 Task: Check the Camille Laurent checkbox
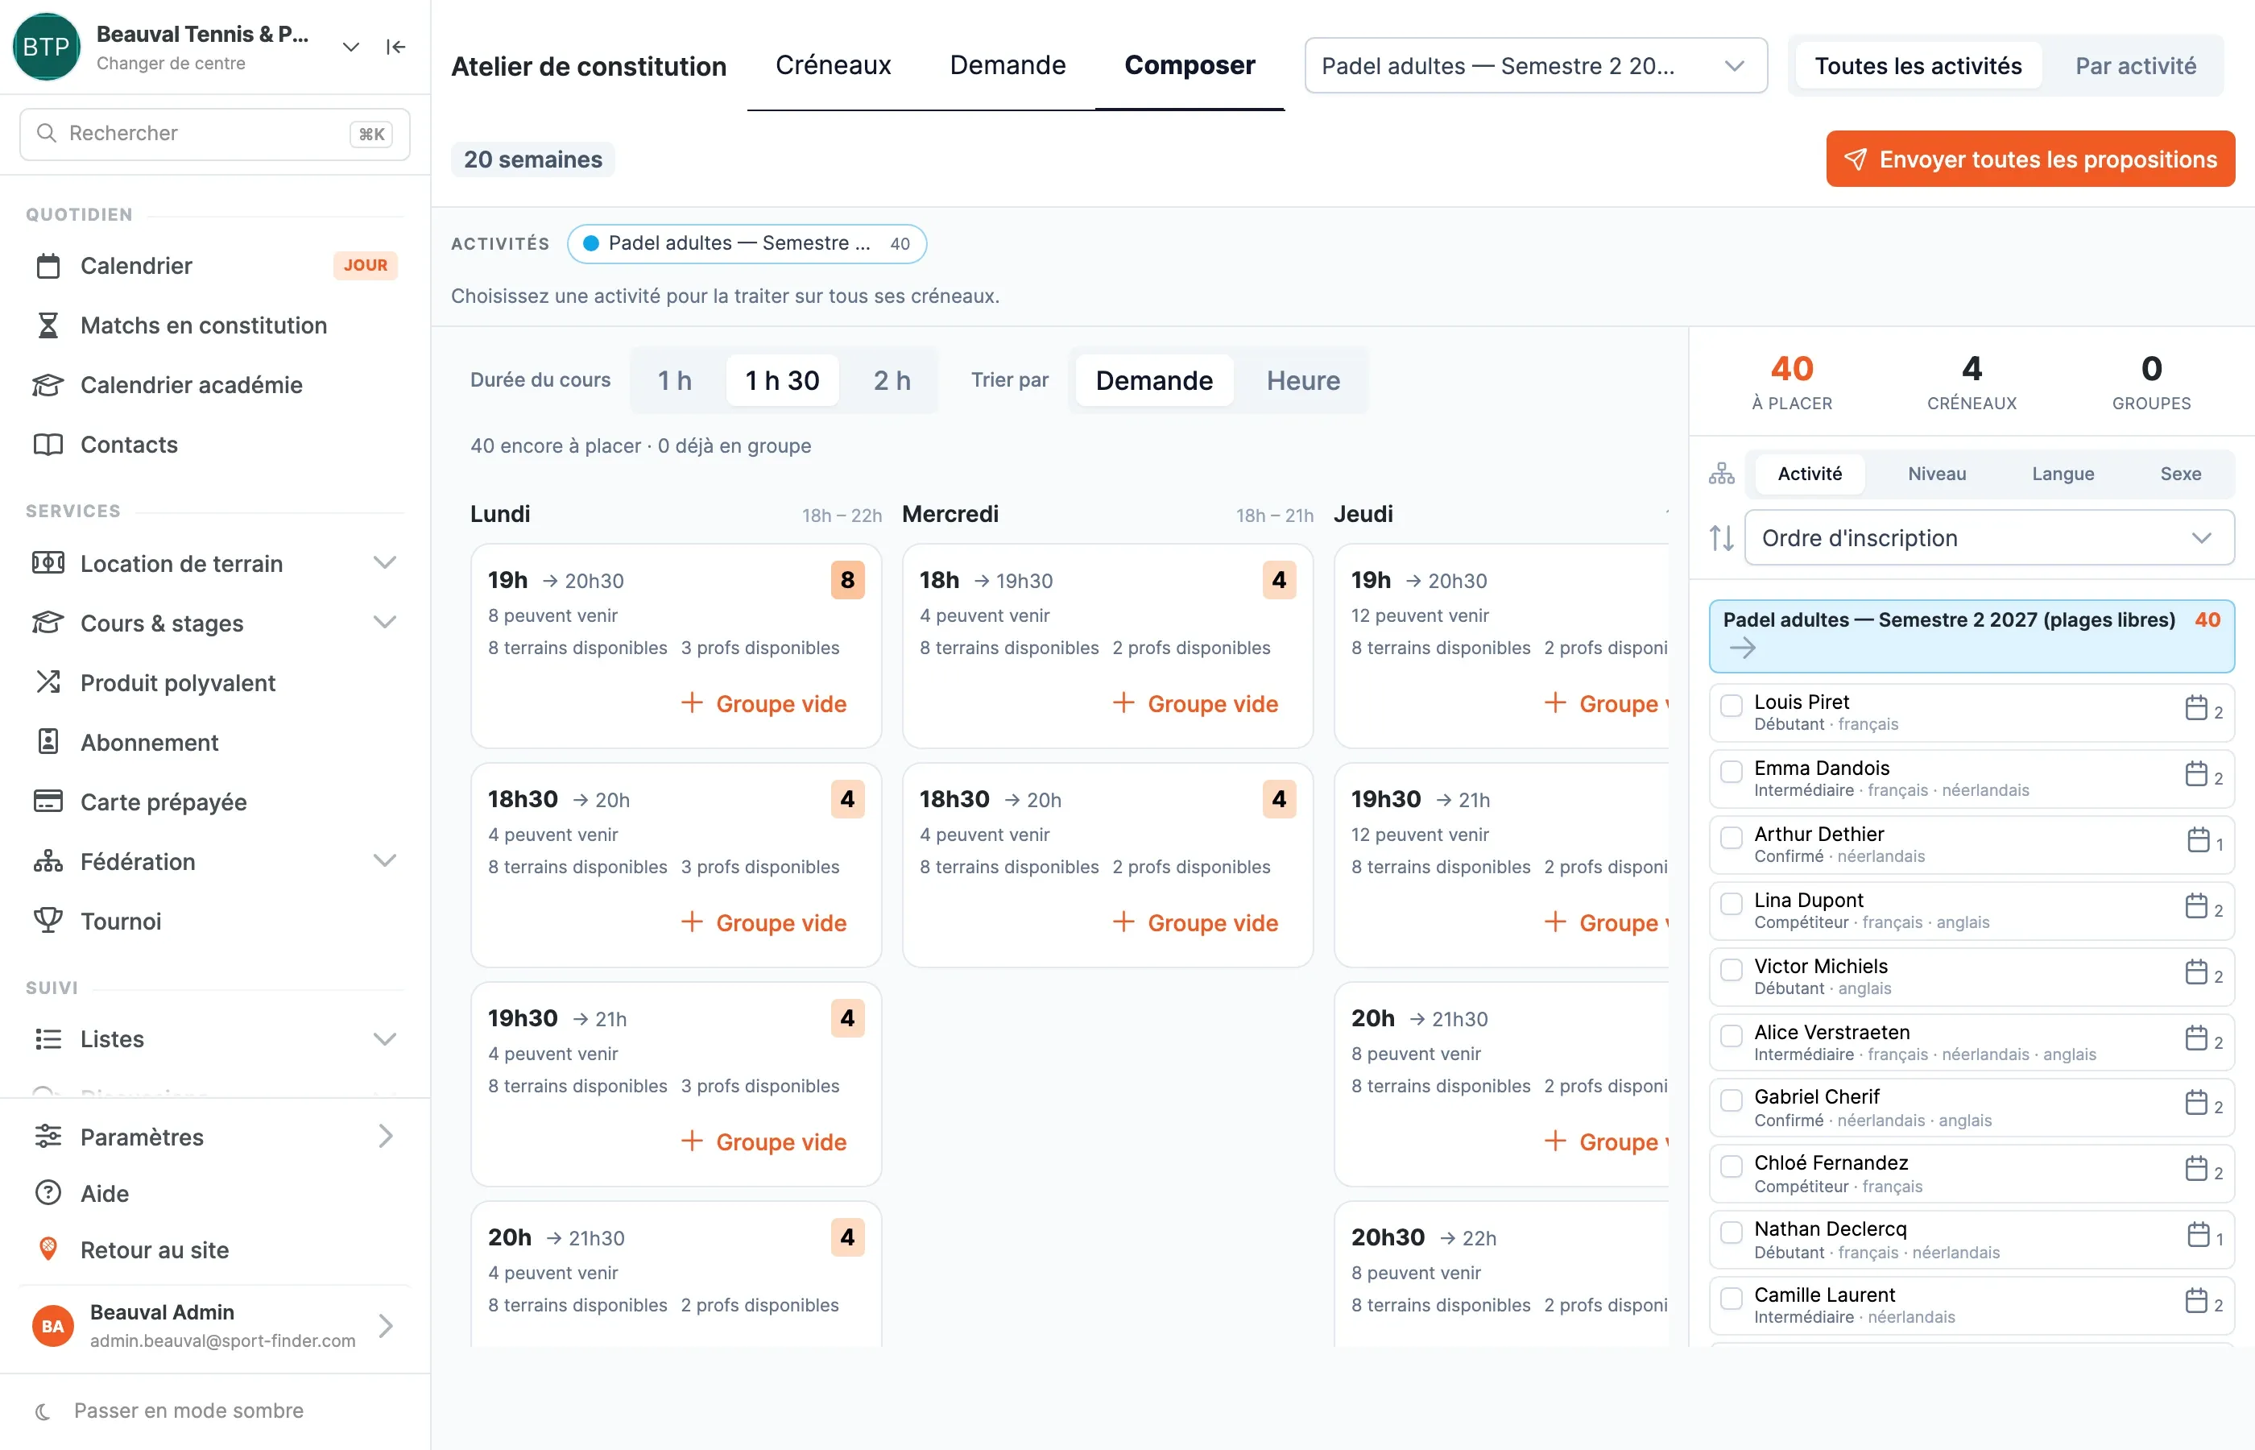(x=1731, y=1298)
